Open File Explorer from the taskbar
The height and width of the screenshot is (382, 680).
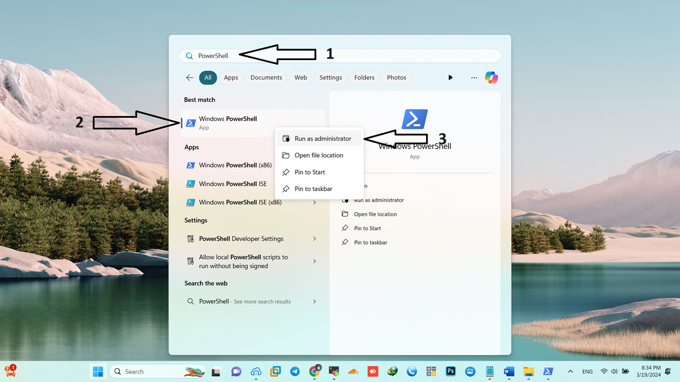coord(529,372)
